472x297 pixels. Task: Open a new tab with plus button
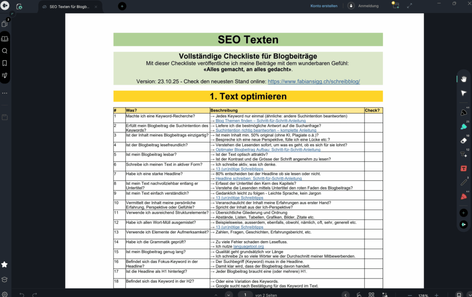[122, 6]
